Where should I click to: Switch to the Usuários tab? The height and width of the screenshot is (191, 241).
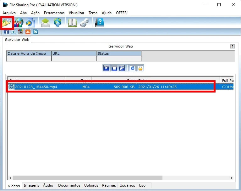128,185
